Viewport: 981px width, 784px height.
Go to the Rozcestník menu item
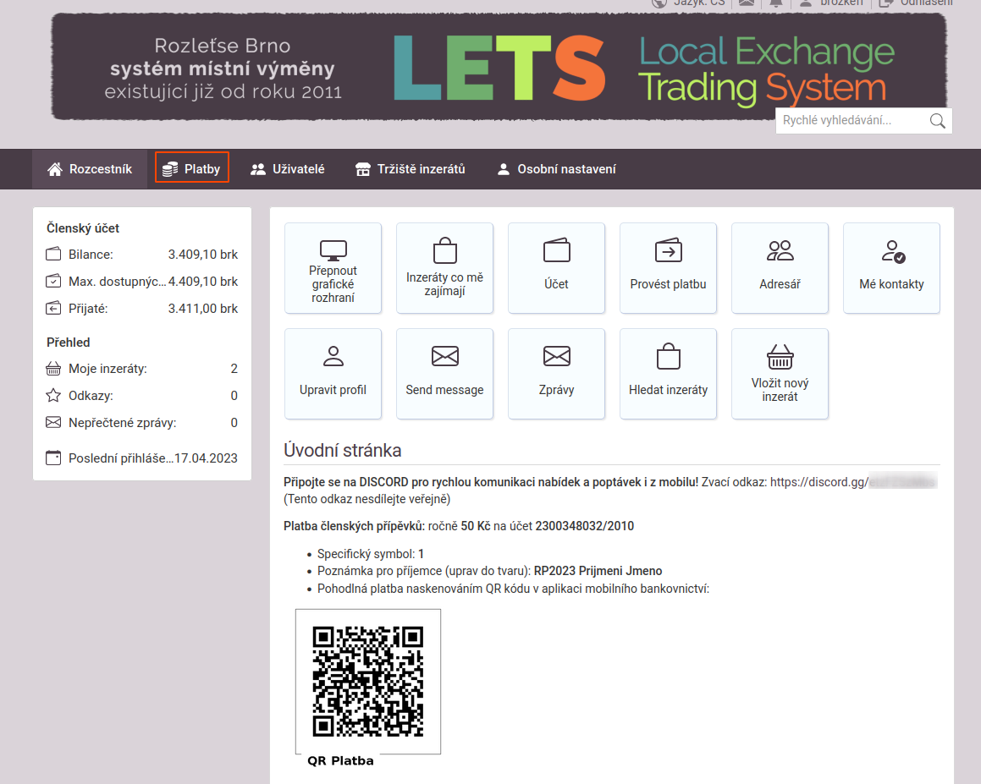tap(90, 169)
